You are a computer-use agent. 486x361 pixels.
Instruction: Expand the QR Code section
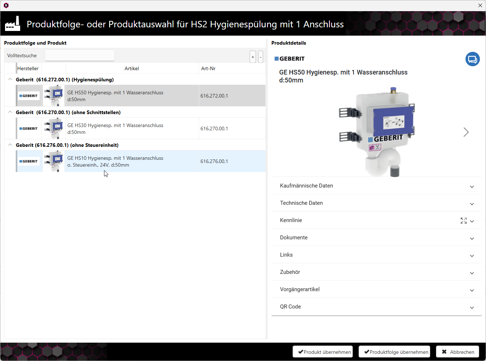[x=377, y=307]
